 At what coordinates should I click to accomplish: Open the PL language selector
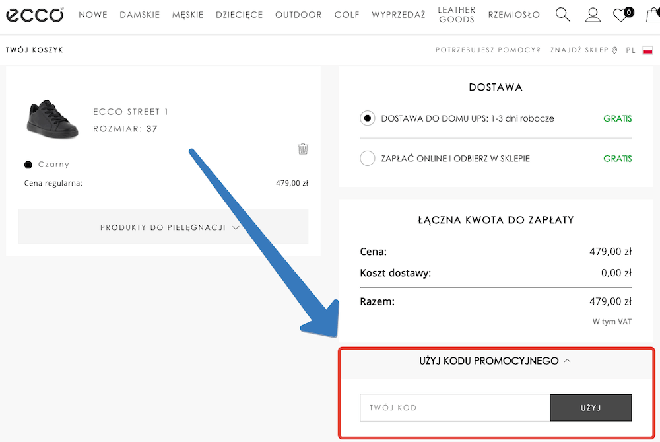click(x=631, y=50)
